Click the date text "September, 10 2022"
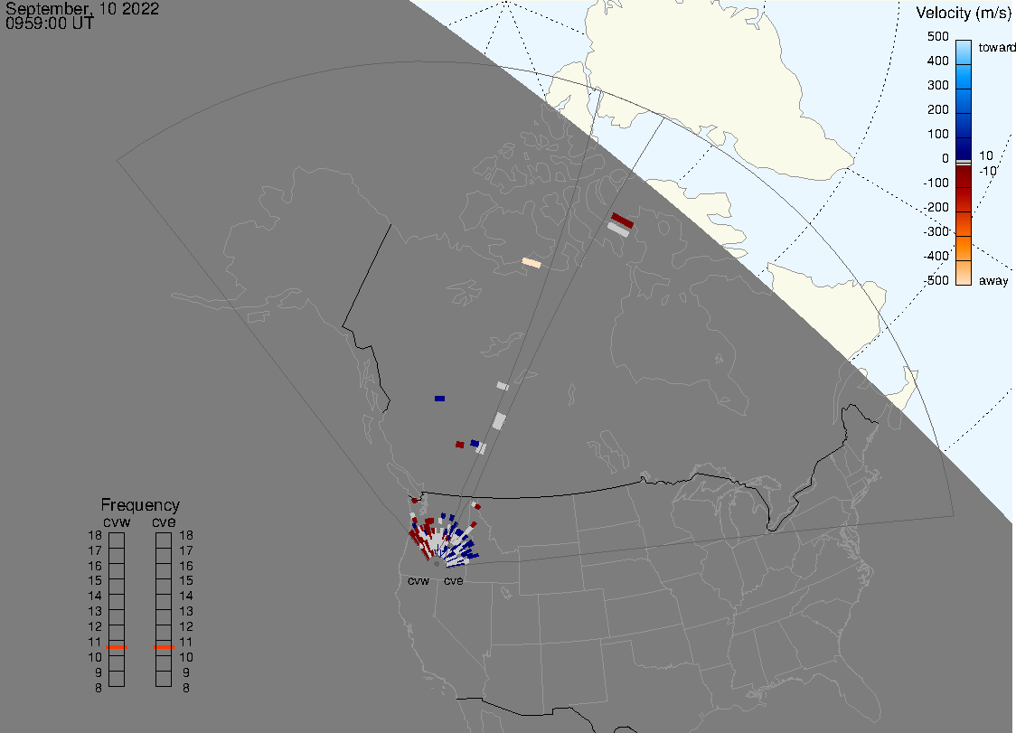1016x733 pixels. (x=82, y=8)
